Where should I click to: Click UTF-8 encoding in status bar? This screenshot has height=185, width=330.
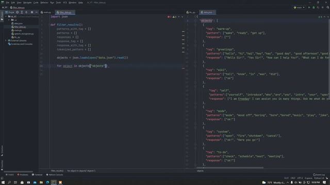click(300, 178)
